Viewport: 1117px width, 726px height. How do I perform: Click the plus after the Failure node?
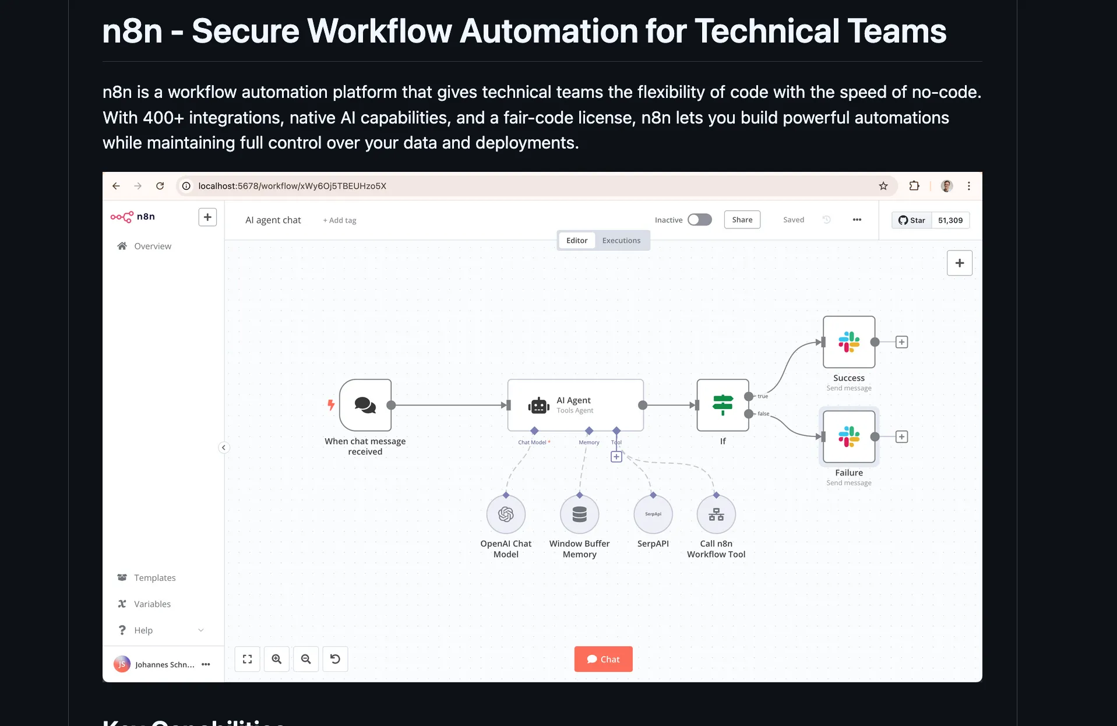901,437
